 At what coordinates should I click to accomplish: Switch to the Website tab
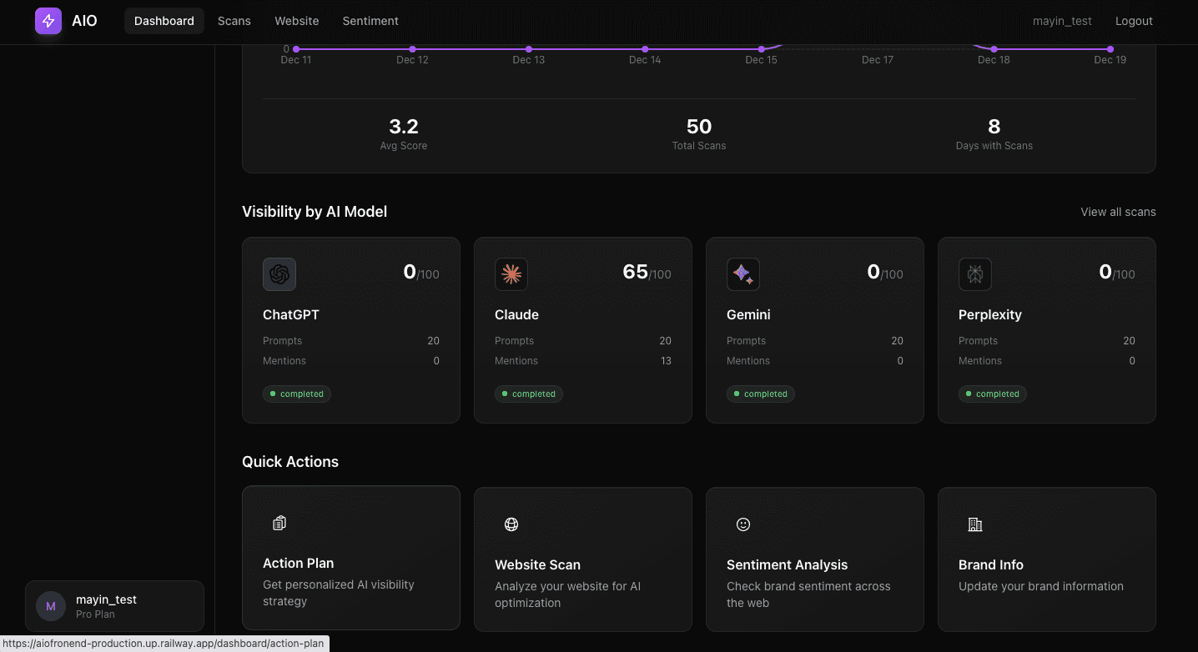[296, 21]
